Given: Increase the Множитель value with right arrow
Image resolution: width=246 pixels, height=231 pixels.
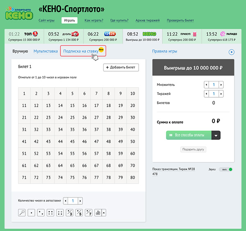Looking at the screenshot, I should [221, 85].
